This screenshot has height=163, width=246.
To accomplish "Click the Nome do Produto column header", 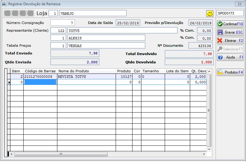I will click(86, 71).
